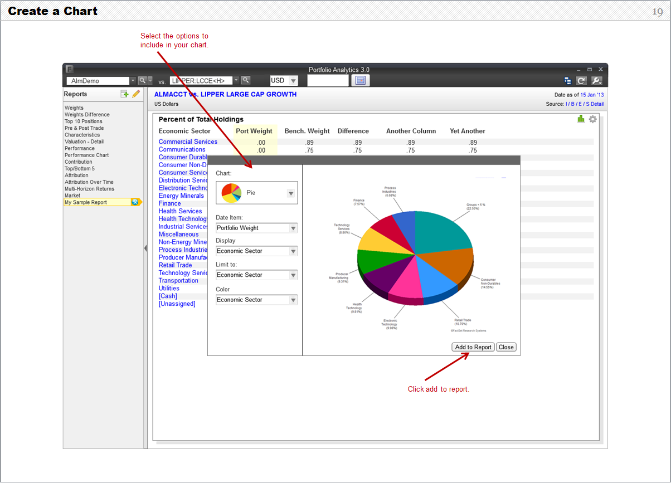The height and width of the screenshot is (483, 671).
Task: Open dropdown arrow beside account lookup magnifier
Action: coord(149,81)
